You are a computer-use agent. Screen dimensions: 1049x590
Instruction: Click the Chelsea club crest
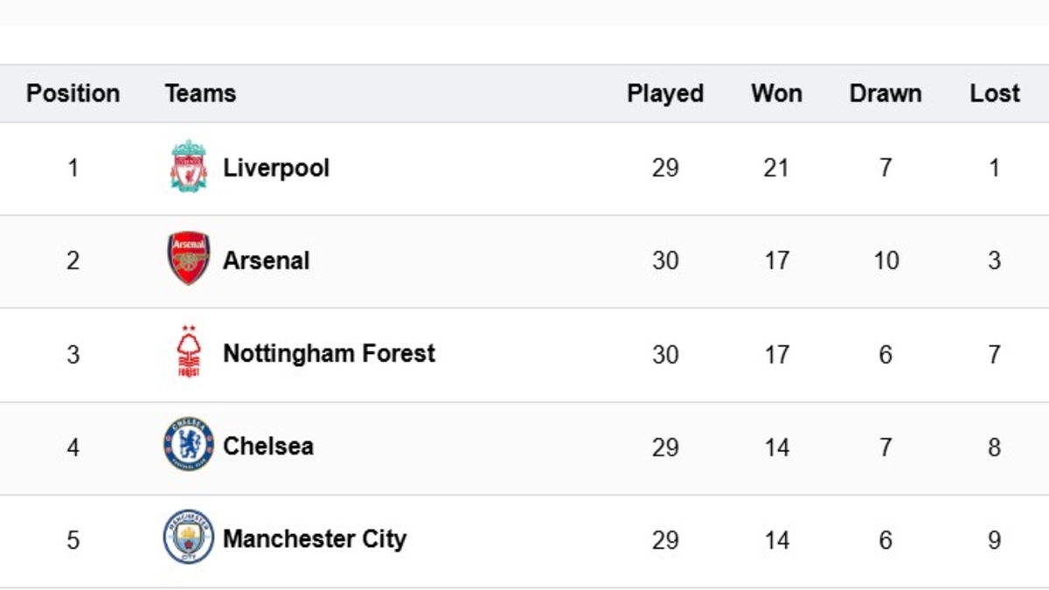pos(188,445)
